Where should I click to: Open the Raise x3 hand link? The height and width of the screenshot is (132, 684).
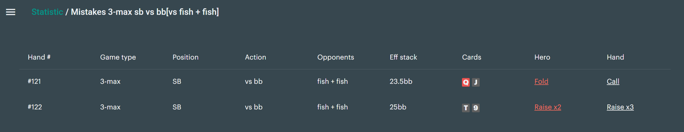tap(620, 107)
